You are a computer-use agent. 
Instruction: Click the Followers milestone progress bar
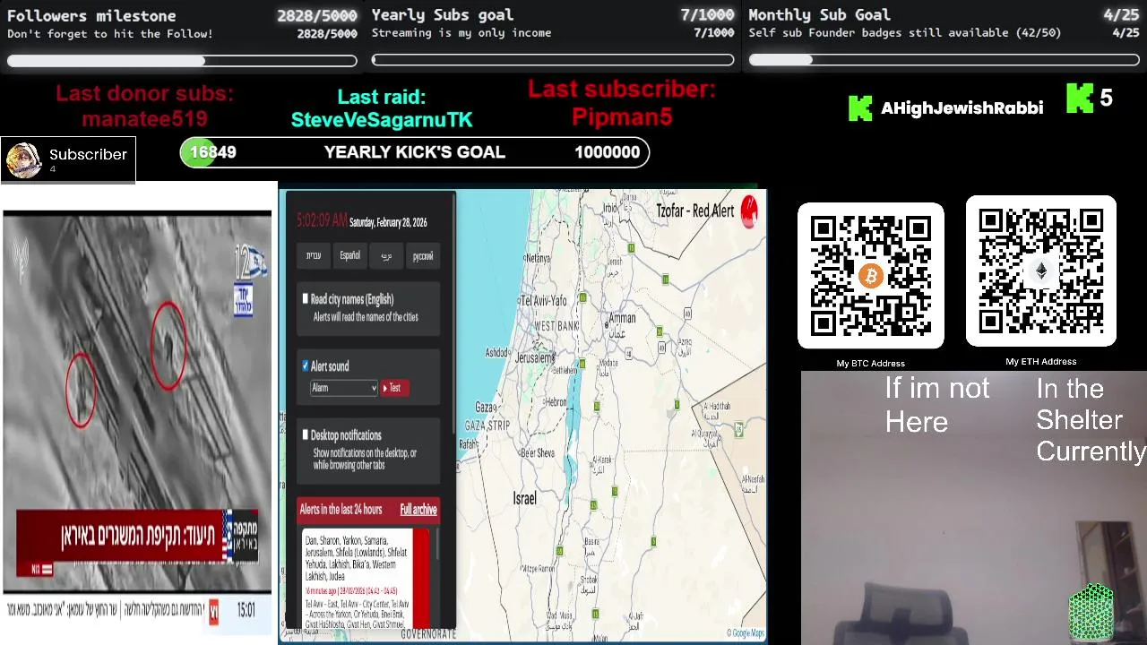pyautogui.click(x=182, y=61)
